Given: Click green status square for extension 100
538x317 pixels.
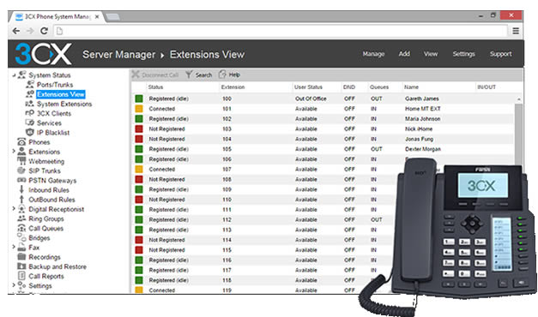Looking at the screenshot, I should [x=139, y=99].
